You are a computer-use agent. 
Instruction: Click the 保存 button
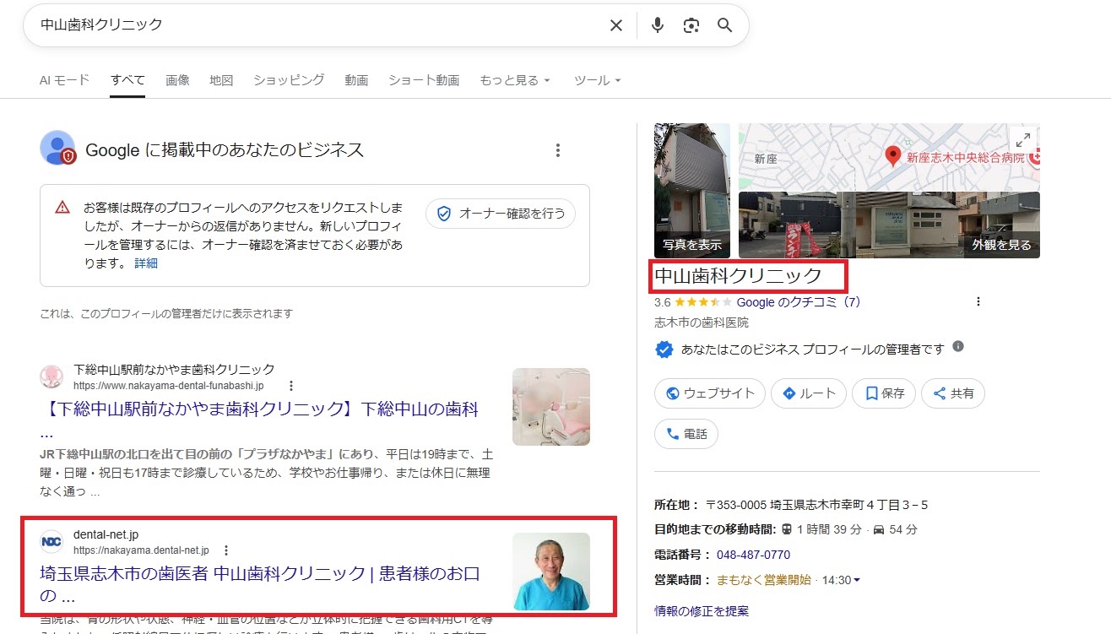pos(884,393)
